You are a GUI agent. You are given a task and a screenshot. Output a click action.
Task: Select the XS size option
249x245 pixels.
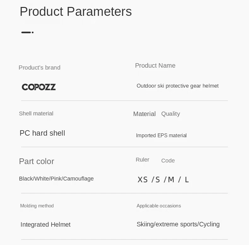143,180
